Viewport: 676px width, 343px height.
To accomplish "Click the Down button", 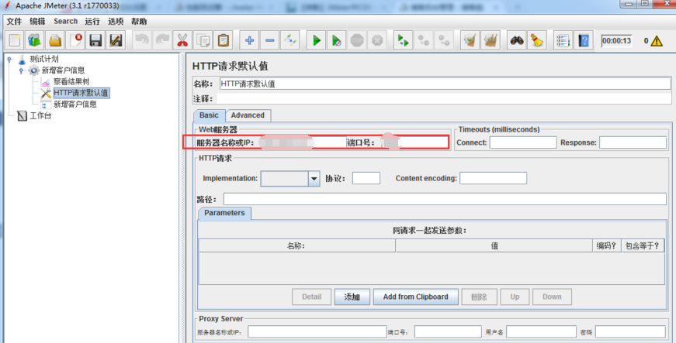I will click(x=553, y=297).
